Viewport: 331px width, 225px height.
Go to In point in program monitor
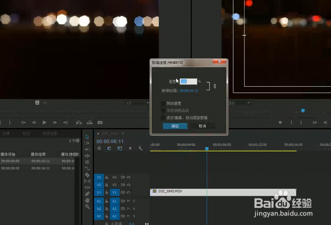coord(315,122)
